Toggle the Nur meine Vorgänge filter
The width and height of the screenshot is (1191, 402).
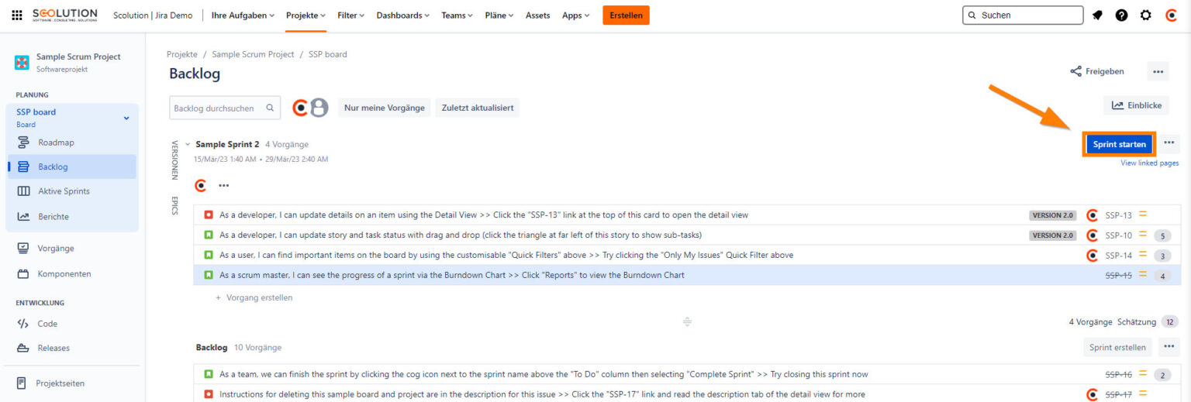pos(385,108)
